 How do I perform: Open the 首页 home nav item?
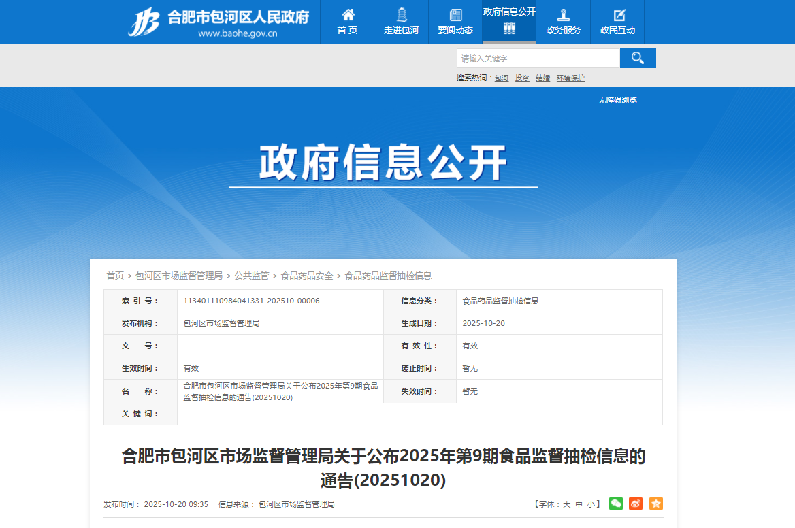(x=347, y=22)
